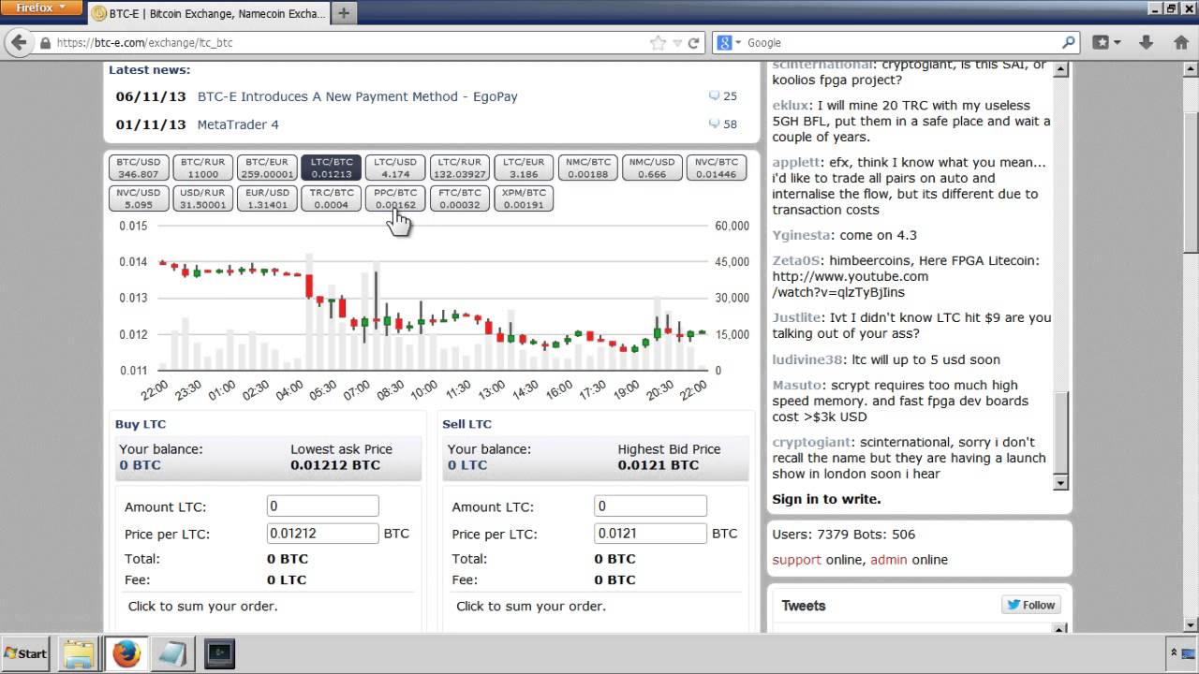1199x674 pixels.
Task: Follow on Twitter with the Follow button
Action: tap(1030, 605)
